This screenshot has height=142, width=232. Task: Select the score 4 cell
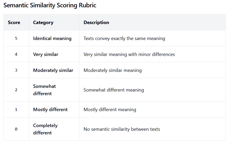[16, 54]
